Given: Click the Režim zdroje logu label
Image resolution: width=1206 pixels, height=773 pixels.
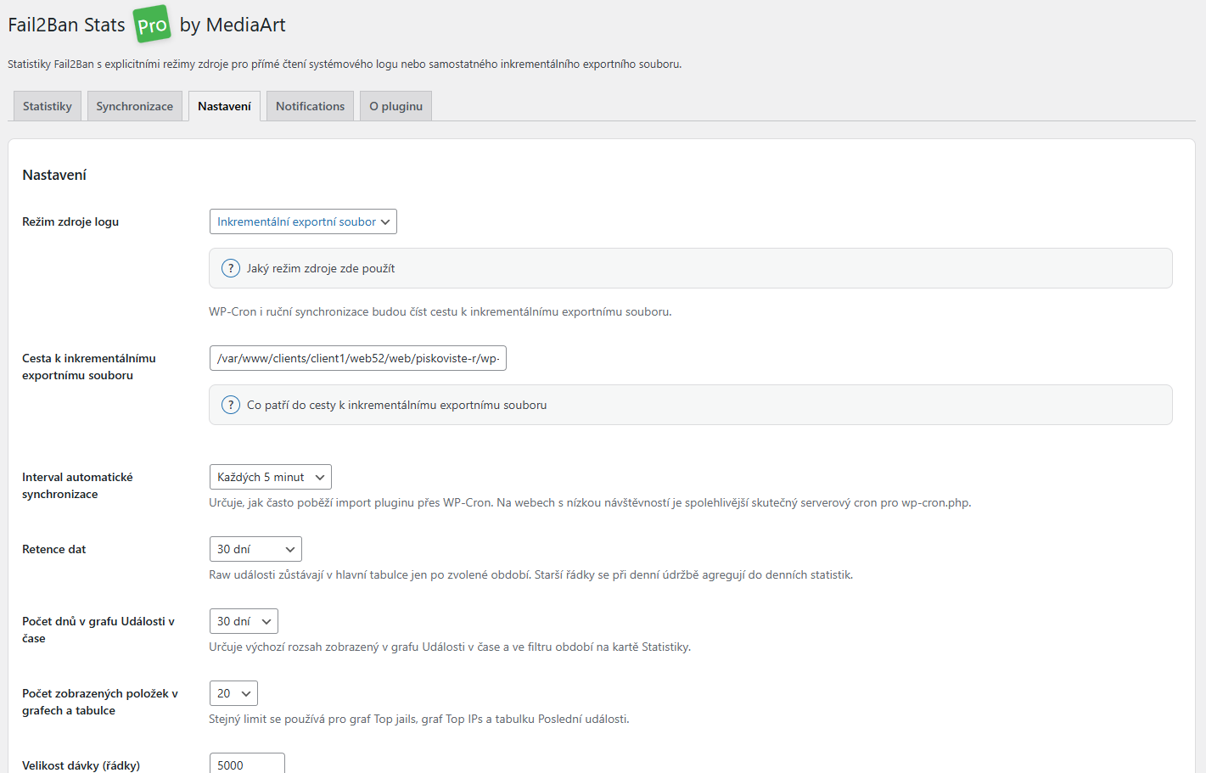Looking at the screenshot, I should [x=70, y=221].
